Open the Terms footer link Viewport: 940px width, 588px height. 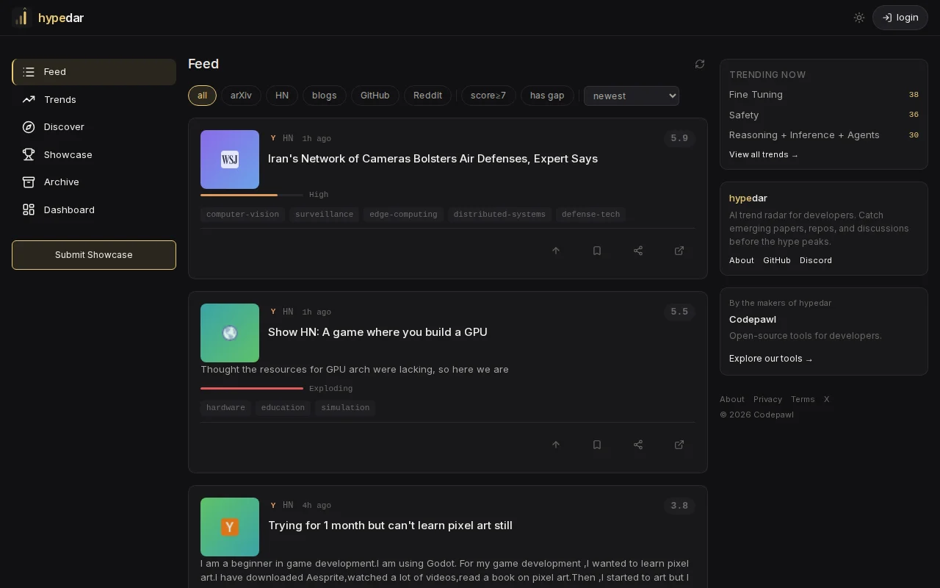click(x=803, y=399)
